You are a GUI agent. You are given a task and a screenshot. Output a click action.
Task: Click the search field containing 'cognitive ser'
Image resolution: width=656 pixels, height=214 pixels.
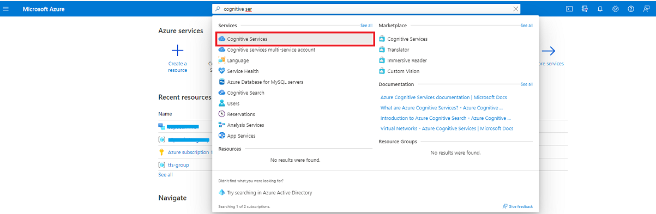(x=366, y=9)
